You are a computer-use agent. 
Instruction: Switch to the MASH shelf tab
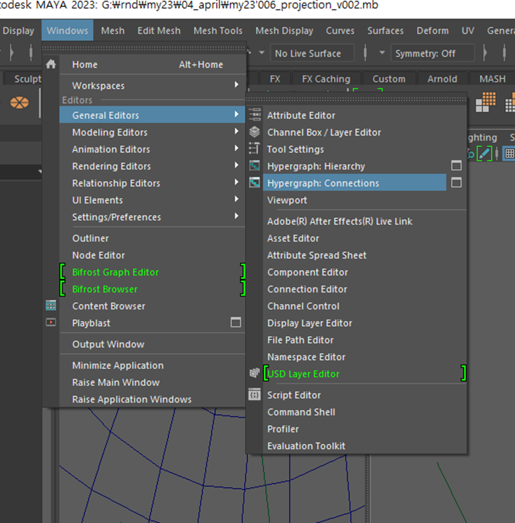[492, 79]
